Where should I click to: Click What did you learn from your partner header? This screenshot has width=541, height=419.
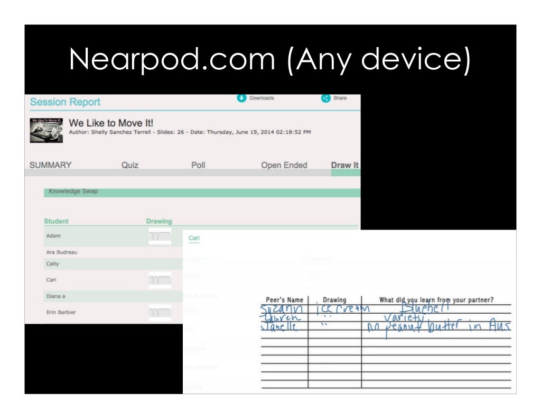coord(436,300)
